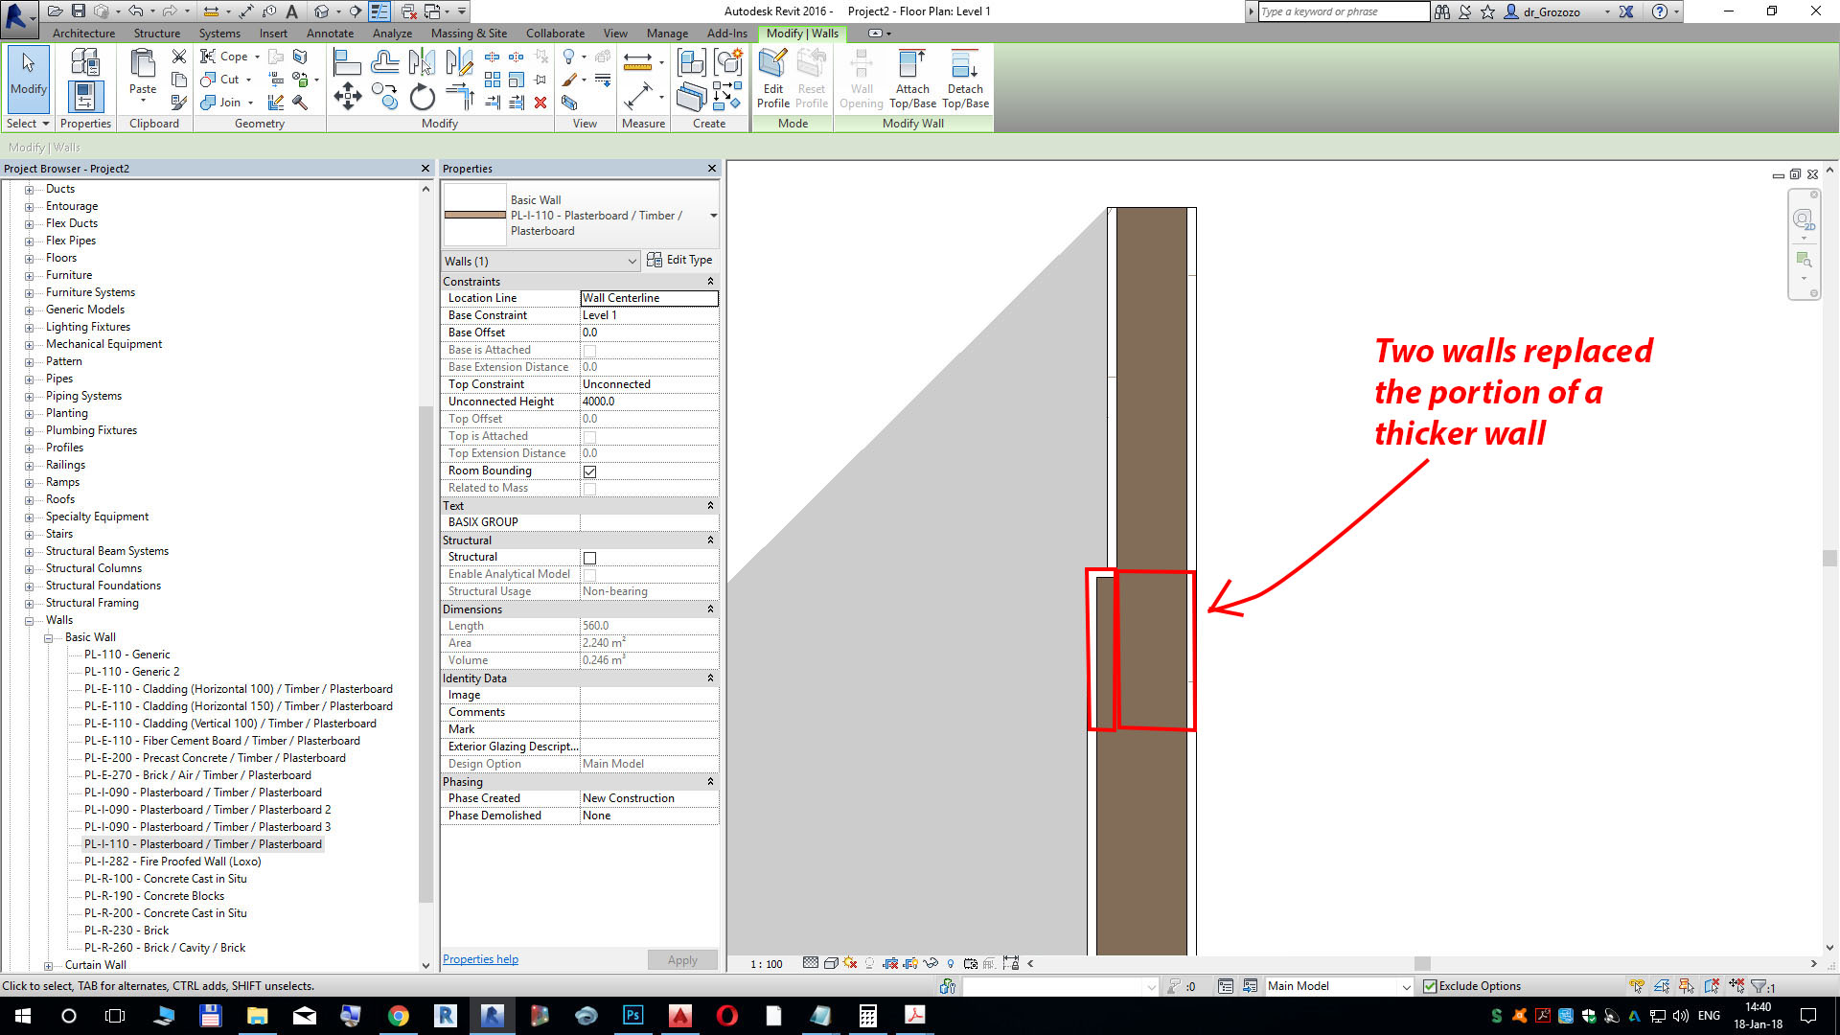Toggle the Exclude Options checkbox

coord(1430,985)
